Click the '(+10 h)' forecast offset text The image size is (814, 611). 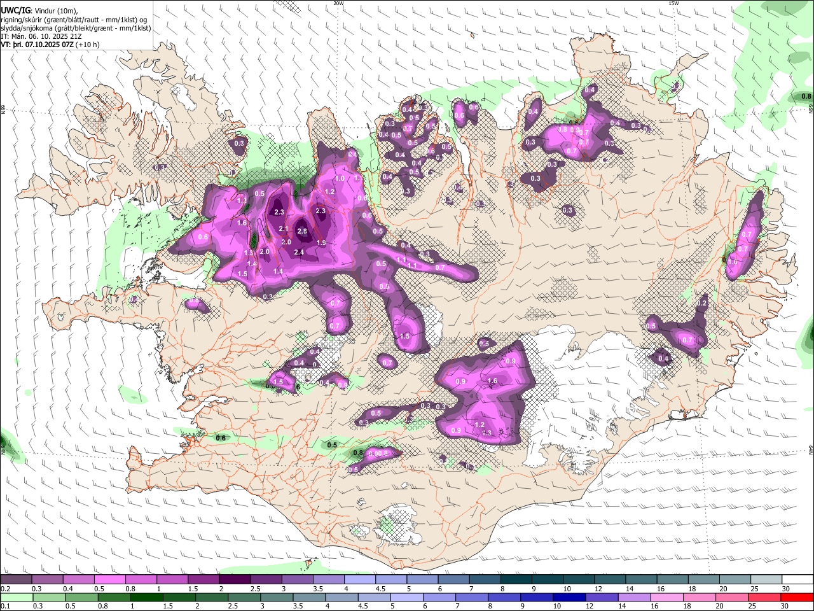coord(88,45)
